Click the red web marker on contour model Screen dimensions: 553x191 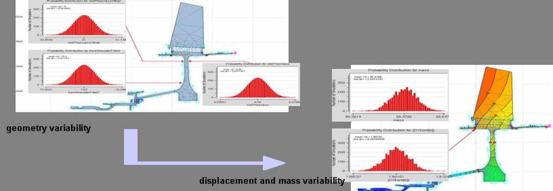494,142
